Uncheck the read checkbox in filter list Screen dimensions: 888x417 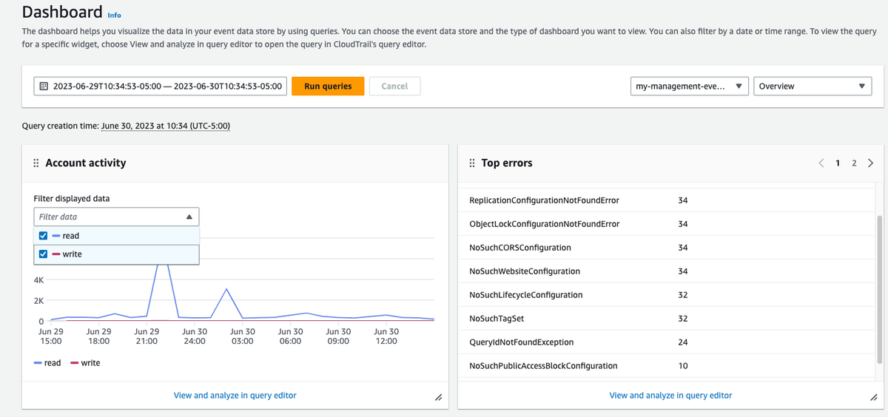[x=44, y=236]
